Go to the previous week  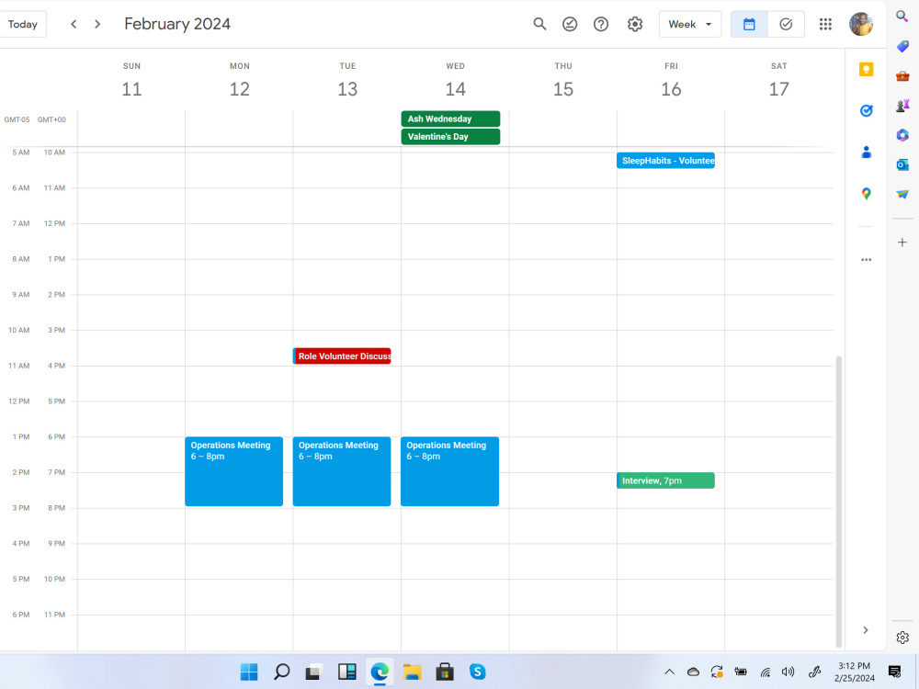[74, 24]
